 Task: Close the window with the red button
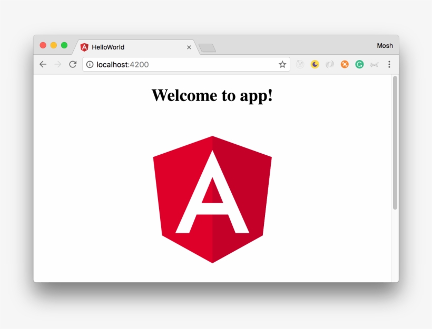coord(43,45)
